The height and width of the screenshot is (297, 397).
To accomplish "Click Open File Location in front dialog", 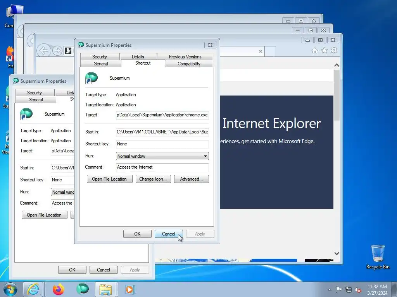I will coord(109,179).
